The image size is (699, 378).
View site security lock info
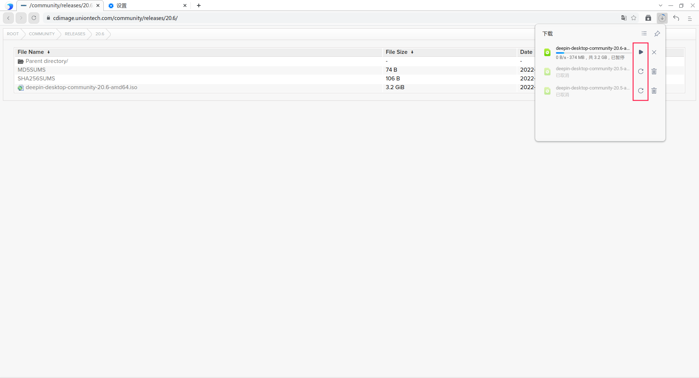(x=48, y=18)
